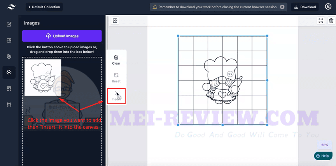
Task: Click the Download button
Action: 305,7
